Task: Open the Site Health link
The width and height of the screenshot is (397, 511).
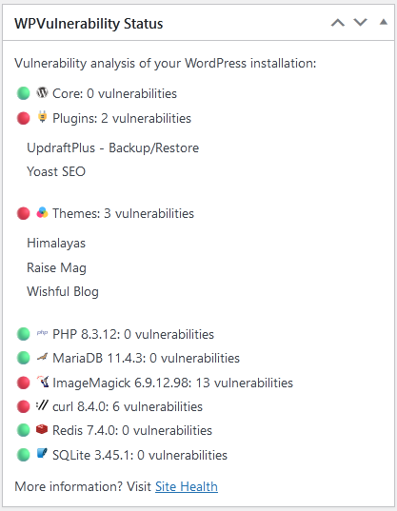Action: click(x=187, y=486)
